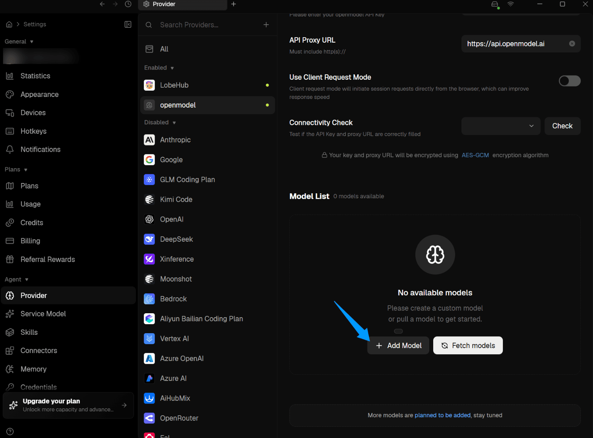Viewport: 593px width, 438px height.
Task: Switch to the Provider tab
Action: [183, 4]
